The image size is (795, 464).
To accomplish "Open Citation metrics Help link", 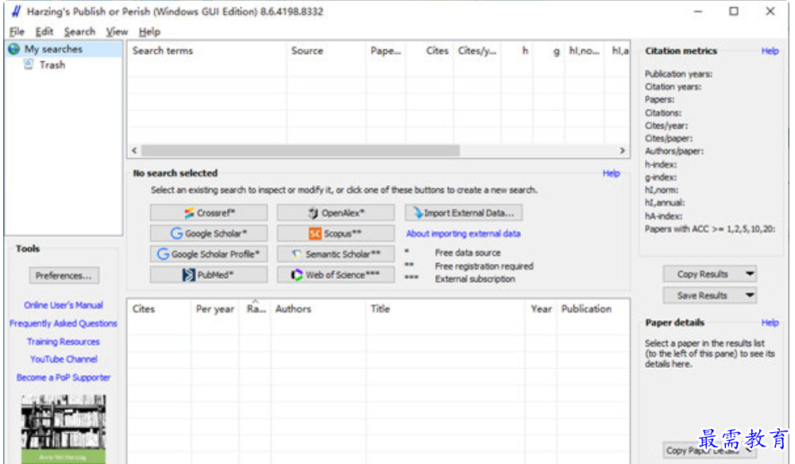I will pyautogui.click(x=770, y=51).
